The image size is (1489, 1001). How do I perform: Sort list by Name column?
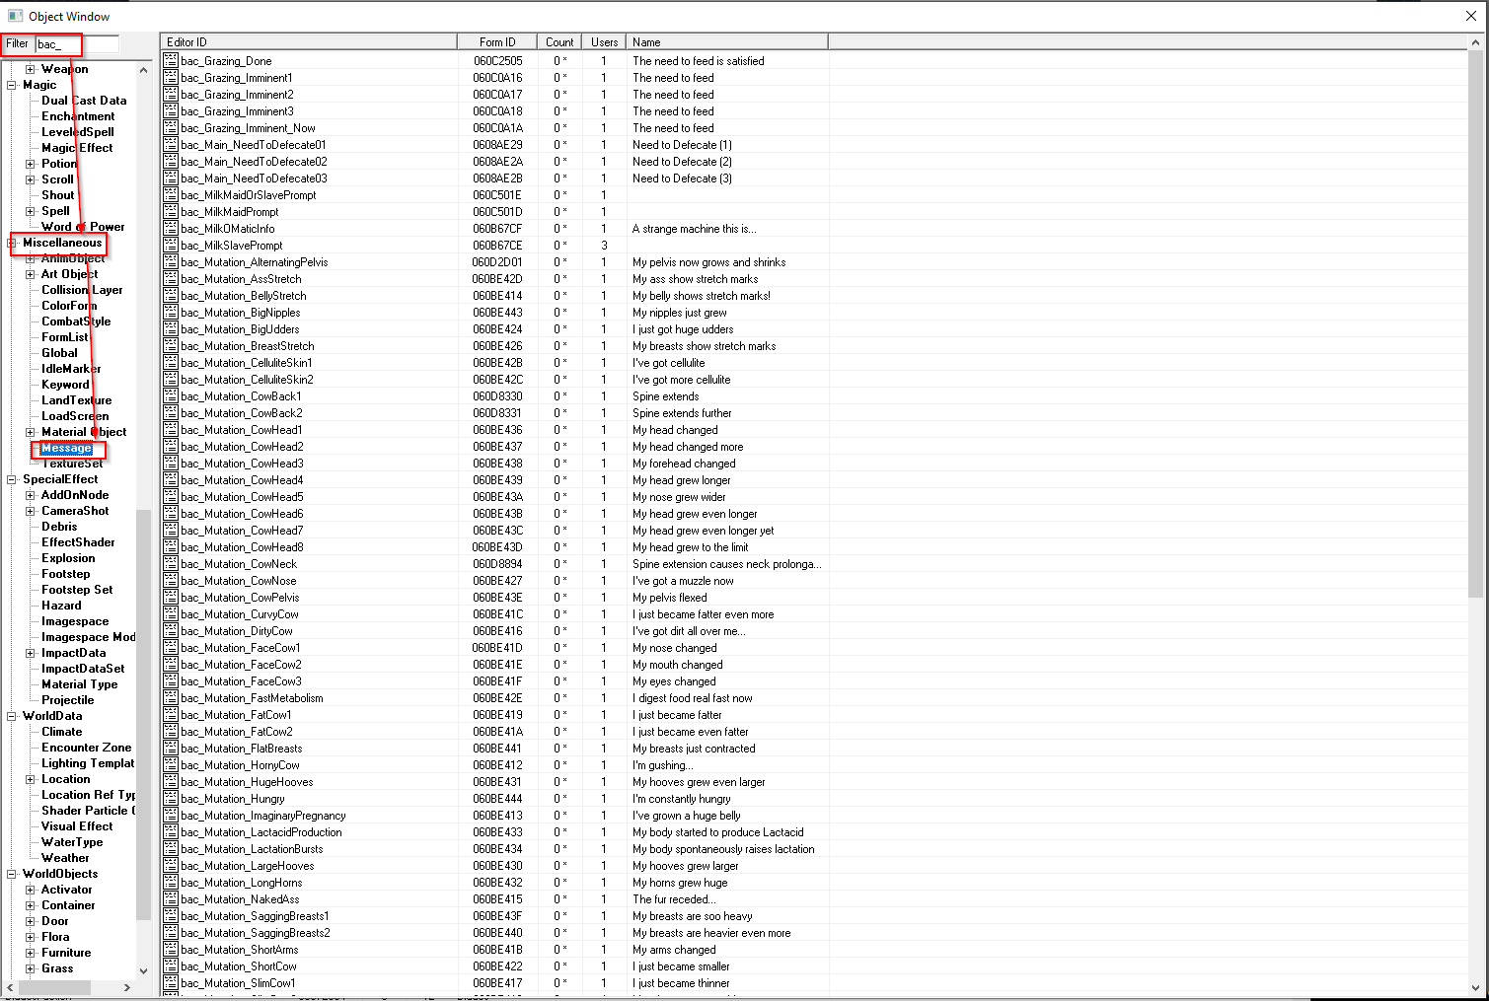pyautogui.click(x=727, y=42)
